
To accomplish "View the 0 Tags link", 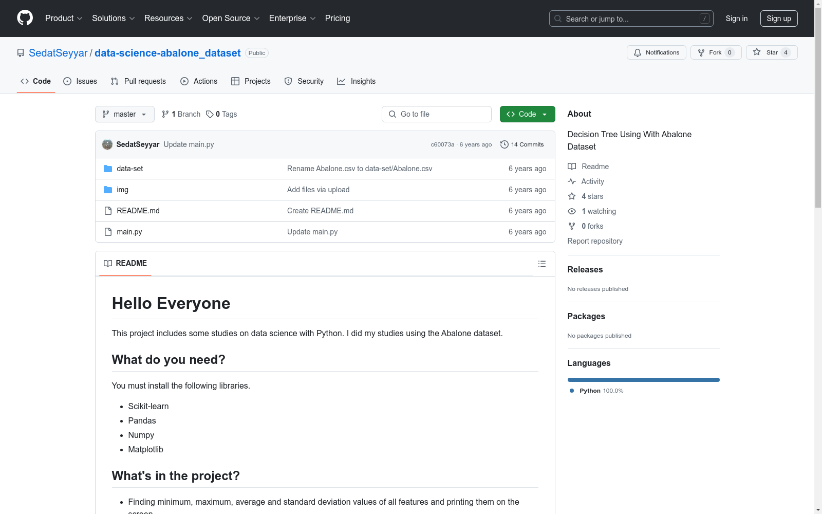I will coord(221,114).
